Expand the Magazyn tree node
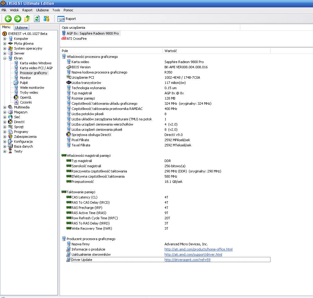 pyautogui.click(x=5, y=112)
